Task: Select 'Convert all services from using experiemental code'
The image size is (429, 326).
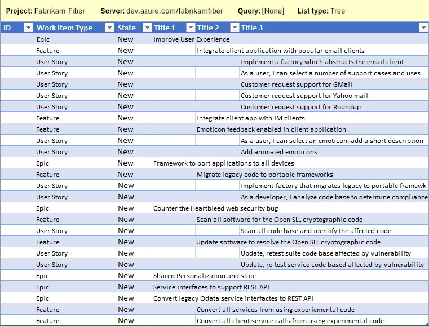Action: point(276,310)
